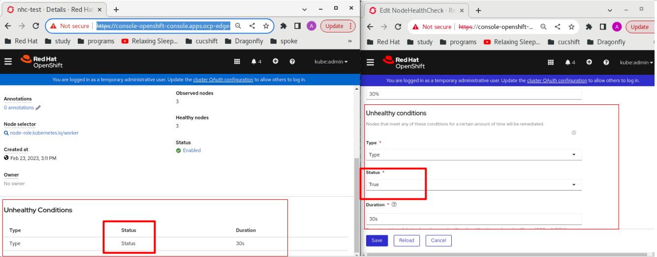Click Red Hat OpenShift logo in left console
Viewport: 657px width, 257px height.
(42, 62)
